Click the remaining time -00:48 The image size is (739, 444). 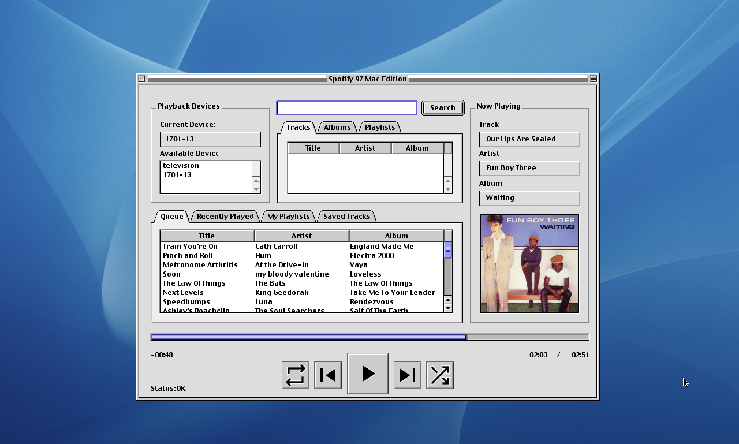[x=162, y=355]
